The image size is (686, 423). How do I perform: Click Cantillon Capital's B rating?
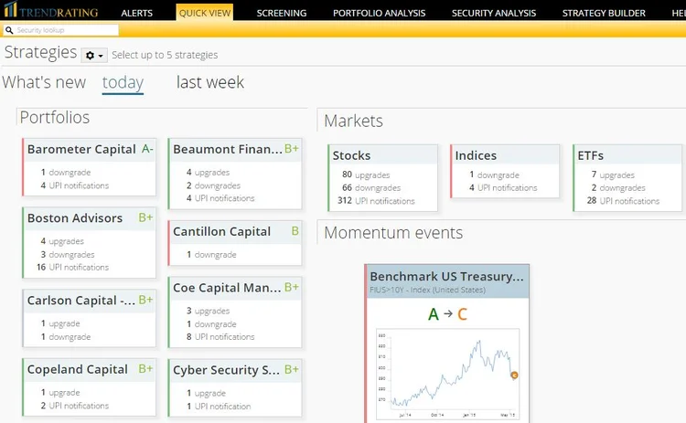click(295, 231)
